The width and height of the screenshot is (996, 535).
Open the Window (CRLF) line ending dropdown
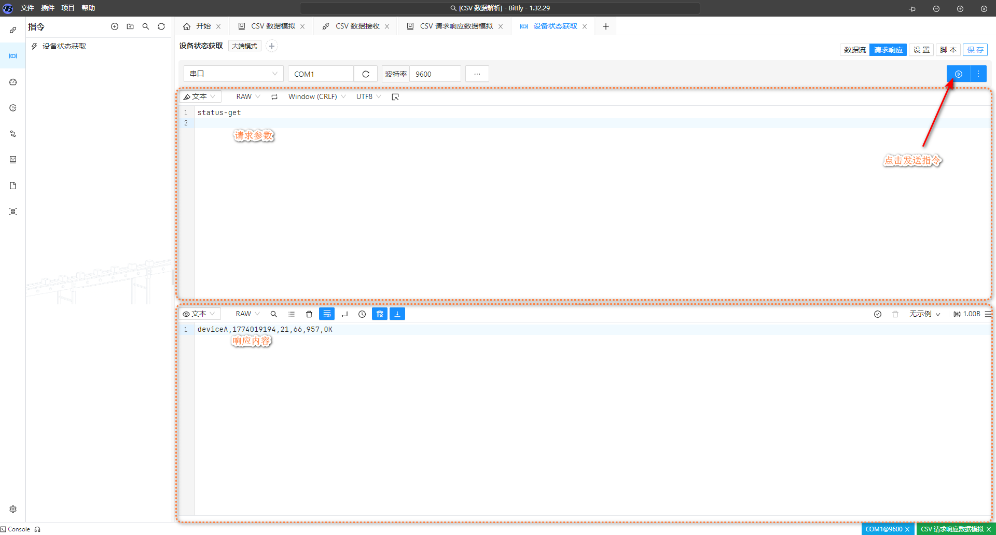[x=316, y=97]
